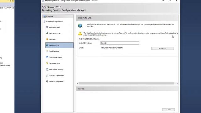Click the http://localhost:8080/Reports URL text
The height and width of the screenshot is (113, 201).
tap(111, 48)
